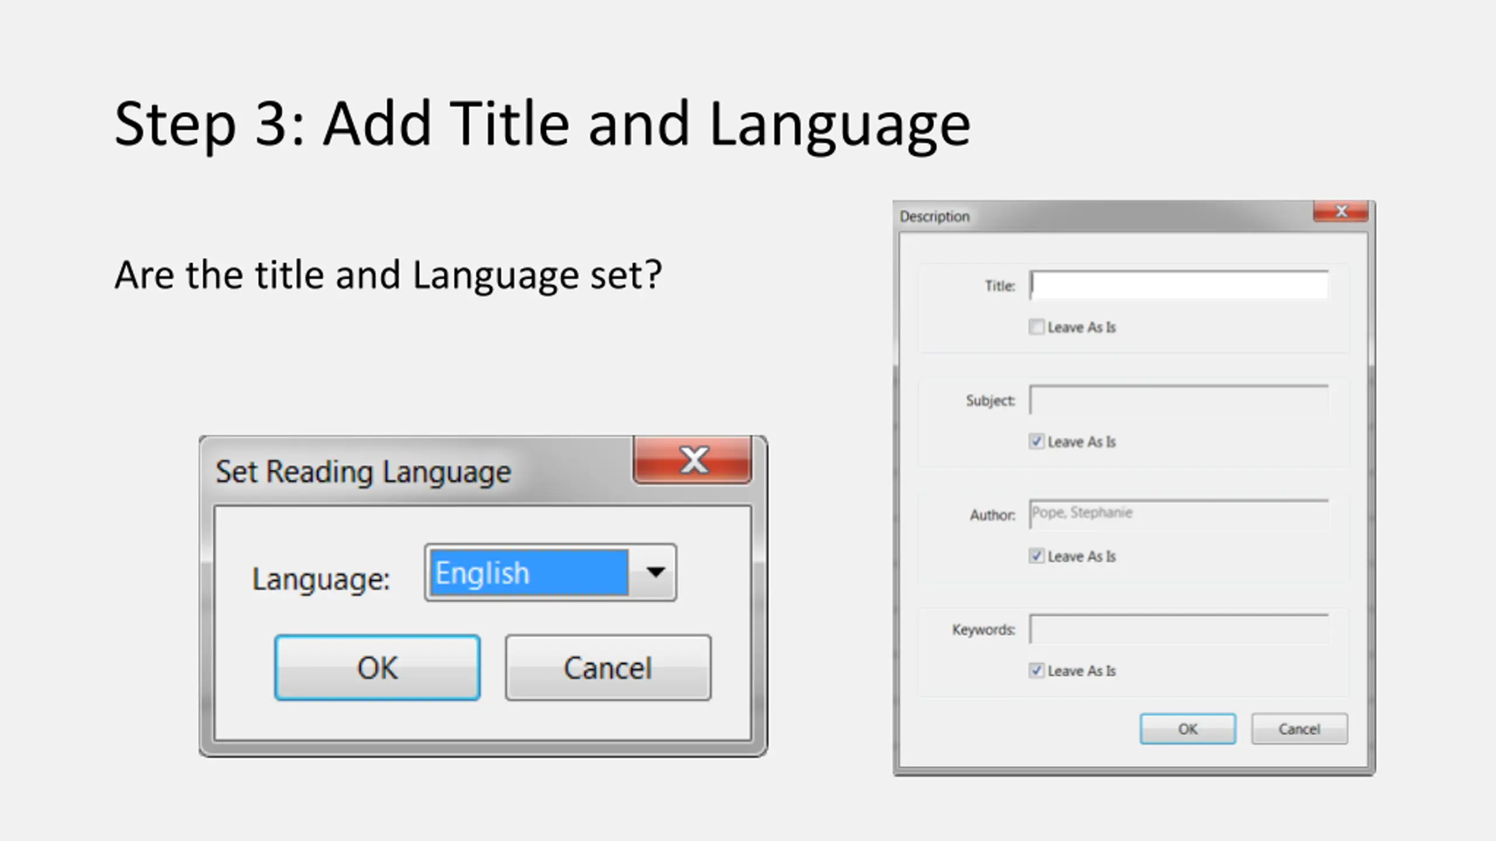This screenshot has height=841, width=1496.
Task: Click the Subject input field
Action: click(1178, 400)
